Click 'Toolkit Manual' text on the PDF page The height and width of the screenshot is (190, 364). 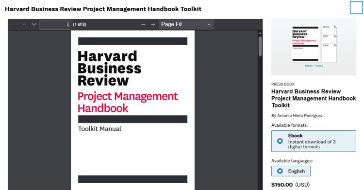(99, 129)
